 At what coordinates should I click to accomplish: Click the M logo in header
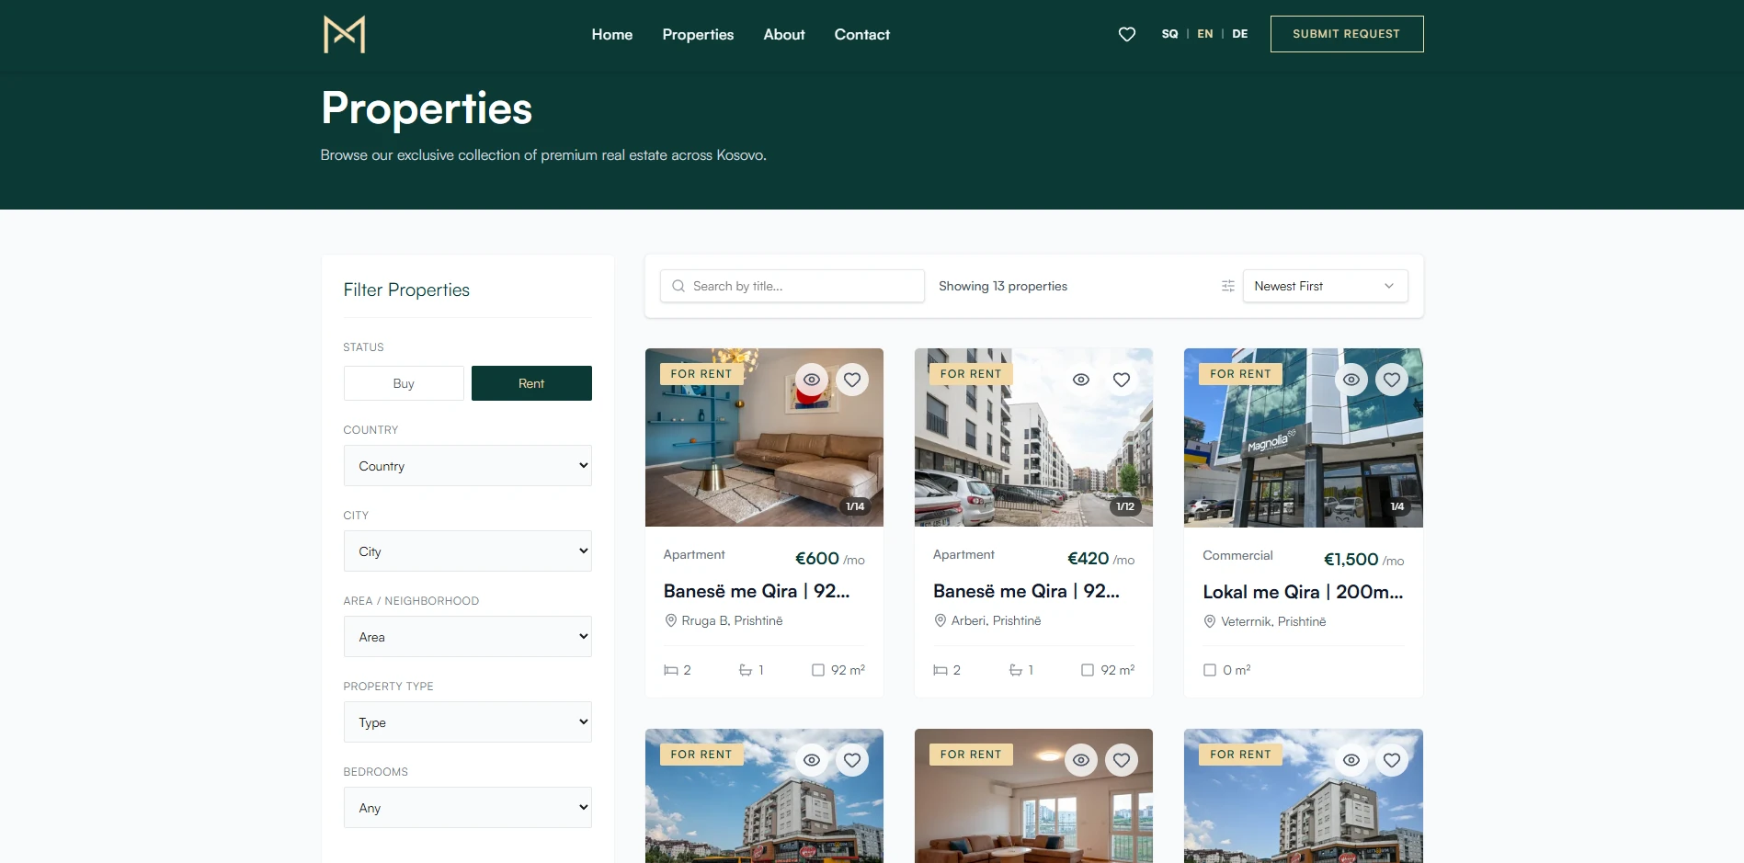[x=345, y=34]
